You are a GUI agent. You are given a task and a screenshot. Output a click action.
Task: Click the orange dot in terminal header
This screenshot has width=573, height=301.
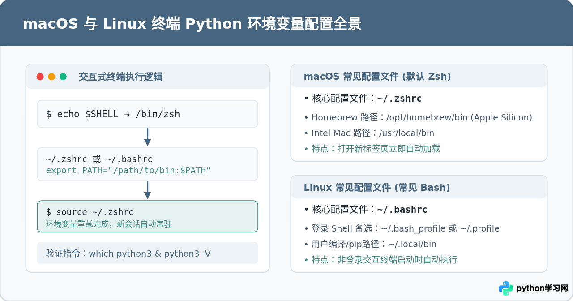pyautogui.click(x=51, y=77)
